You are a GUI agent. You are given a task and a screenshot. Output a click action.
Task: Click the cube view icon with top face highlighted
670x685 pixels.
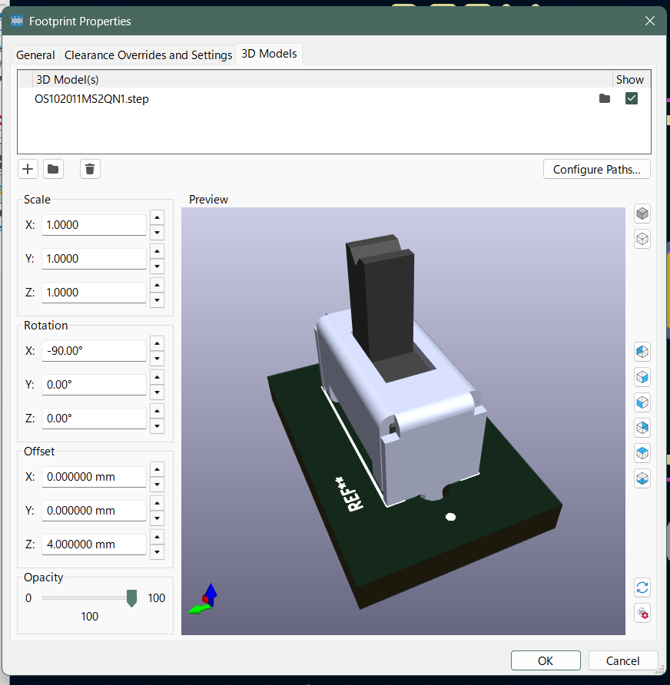coord(642,453)
